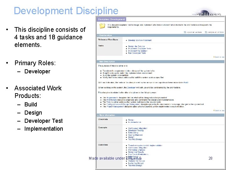Select the Discipline: Development tab title

pos(111,20)
